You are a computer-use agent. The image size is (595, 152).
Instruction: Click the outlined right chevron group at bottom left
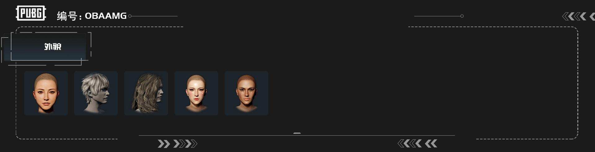point(185,144)
